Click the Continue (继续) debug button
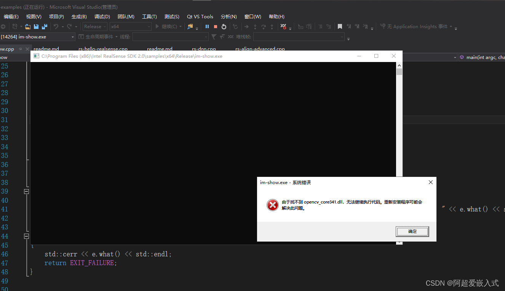The height and width of the screenshot is (291, 505). [x=166, y=27]
